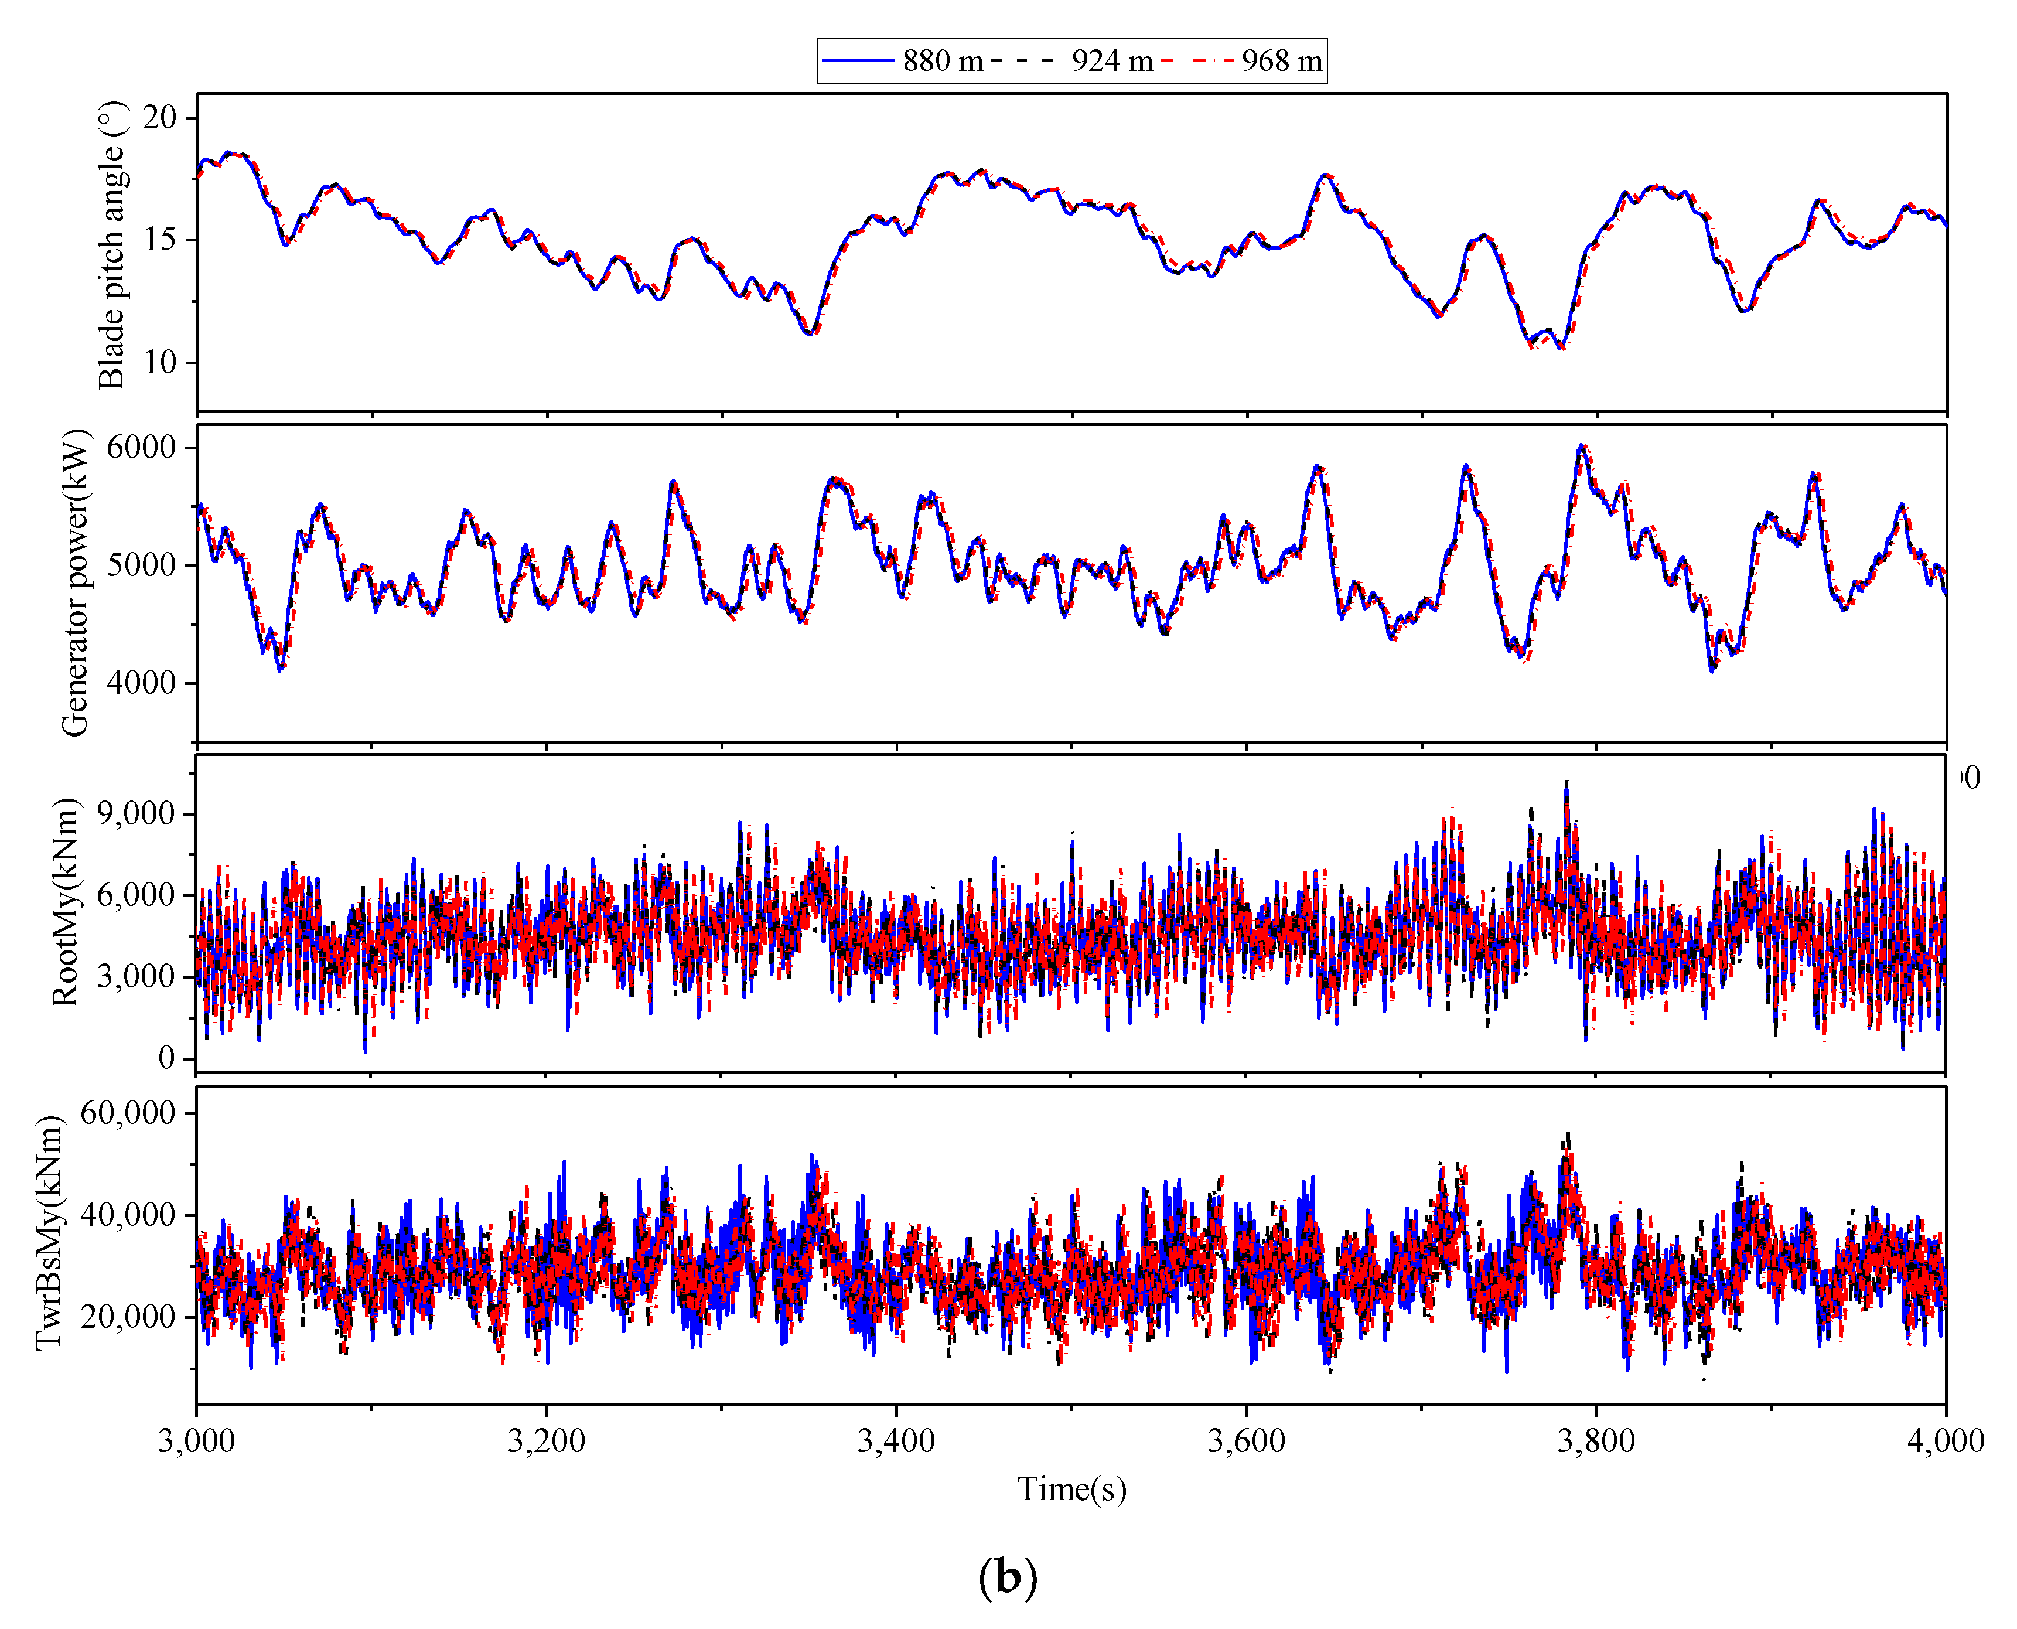Screen dimensions: 2017x1629
Task: Click the 60,000 tick on TwrBsMy axis
Action: click(128, 1113)
